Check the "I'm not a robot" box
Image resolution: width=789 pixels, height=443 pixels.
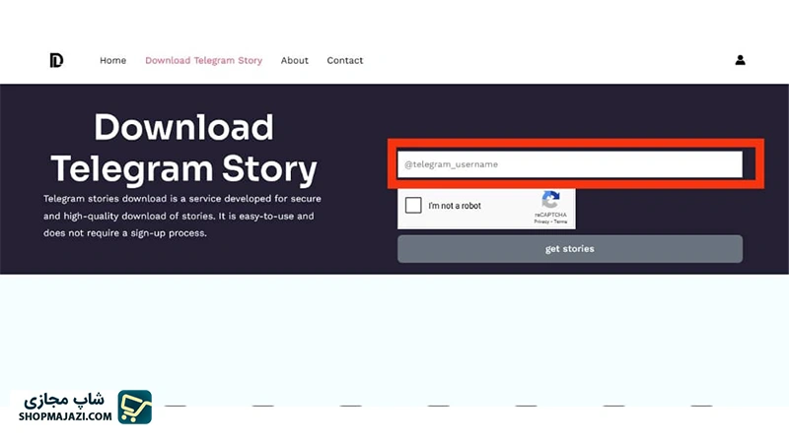coord(413,206)
